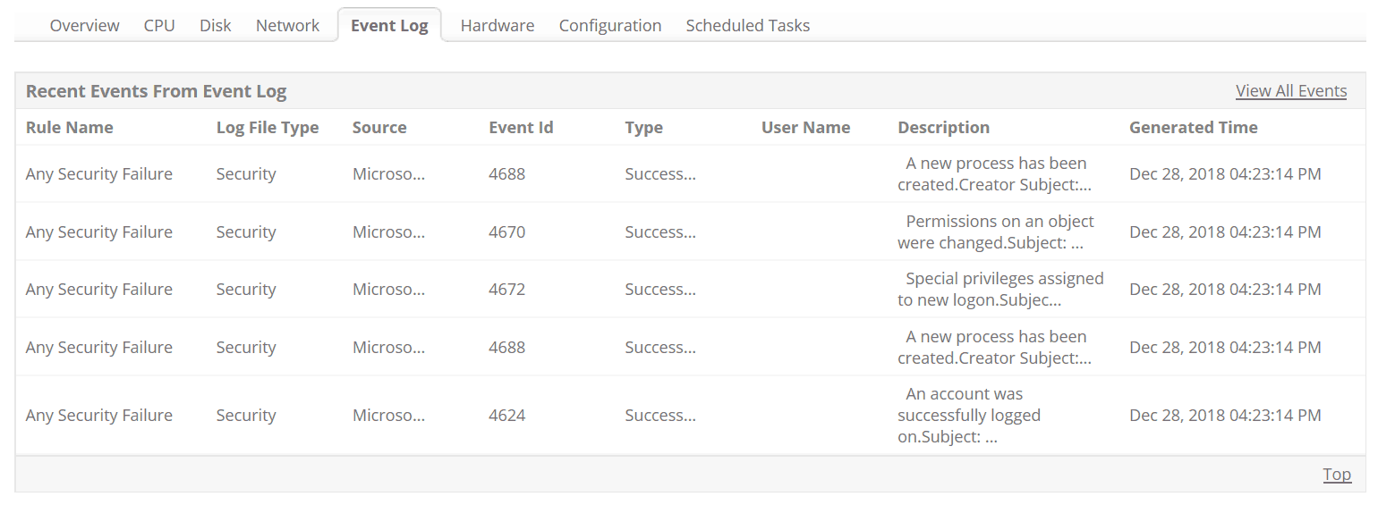Open the CPU tab
This screenshot has height=505, width=1378.
point(159,26)
